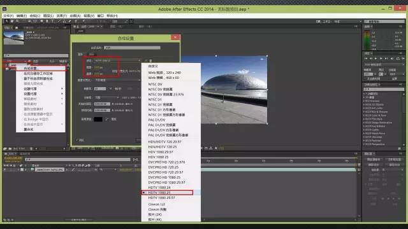Click the trash icon beside preset dropdown
The width and height of the screenshot is (408, 229).
(150, 60)
